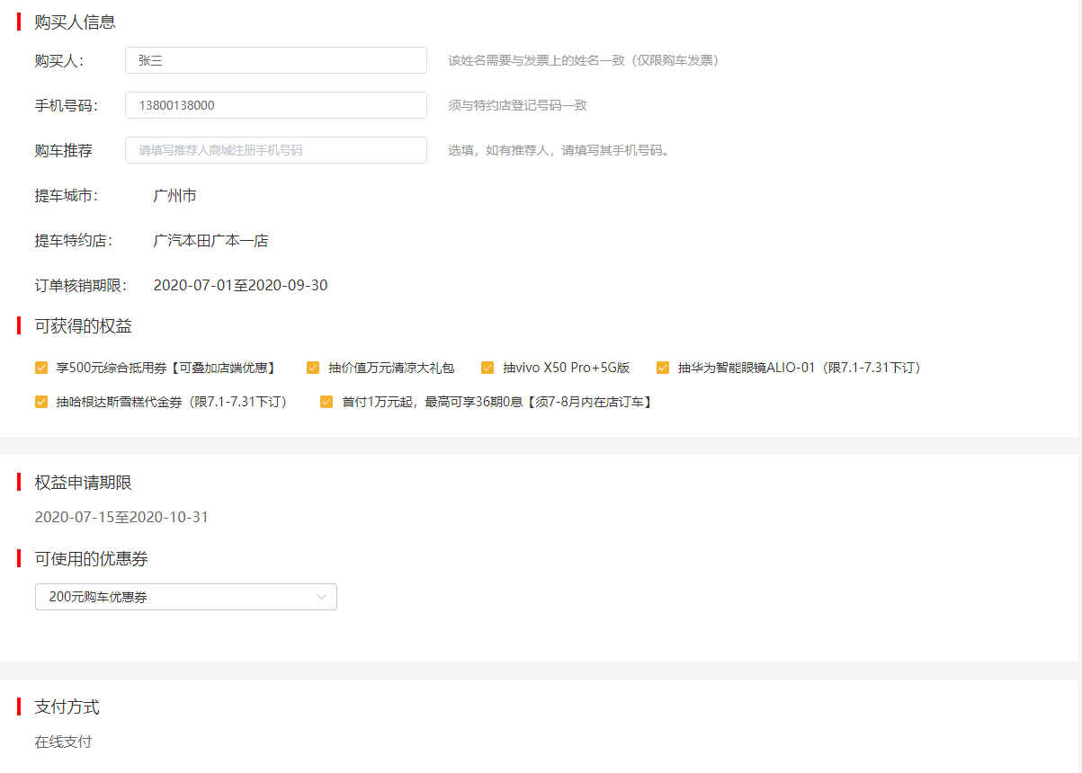Click the 2020-07-15至2020-10-31 application period
Screen dimensions: 1082x773
tap(121, 517)
